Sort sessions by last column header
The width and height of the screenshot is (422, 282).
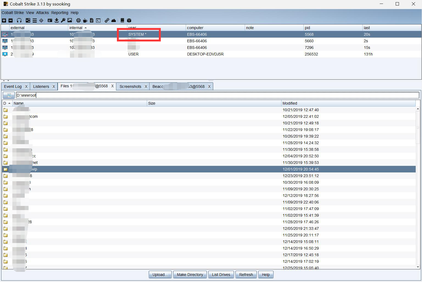point(392,28)
